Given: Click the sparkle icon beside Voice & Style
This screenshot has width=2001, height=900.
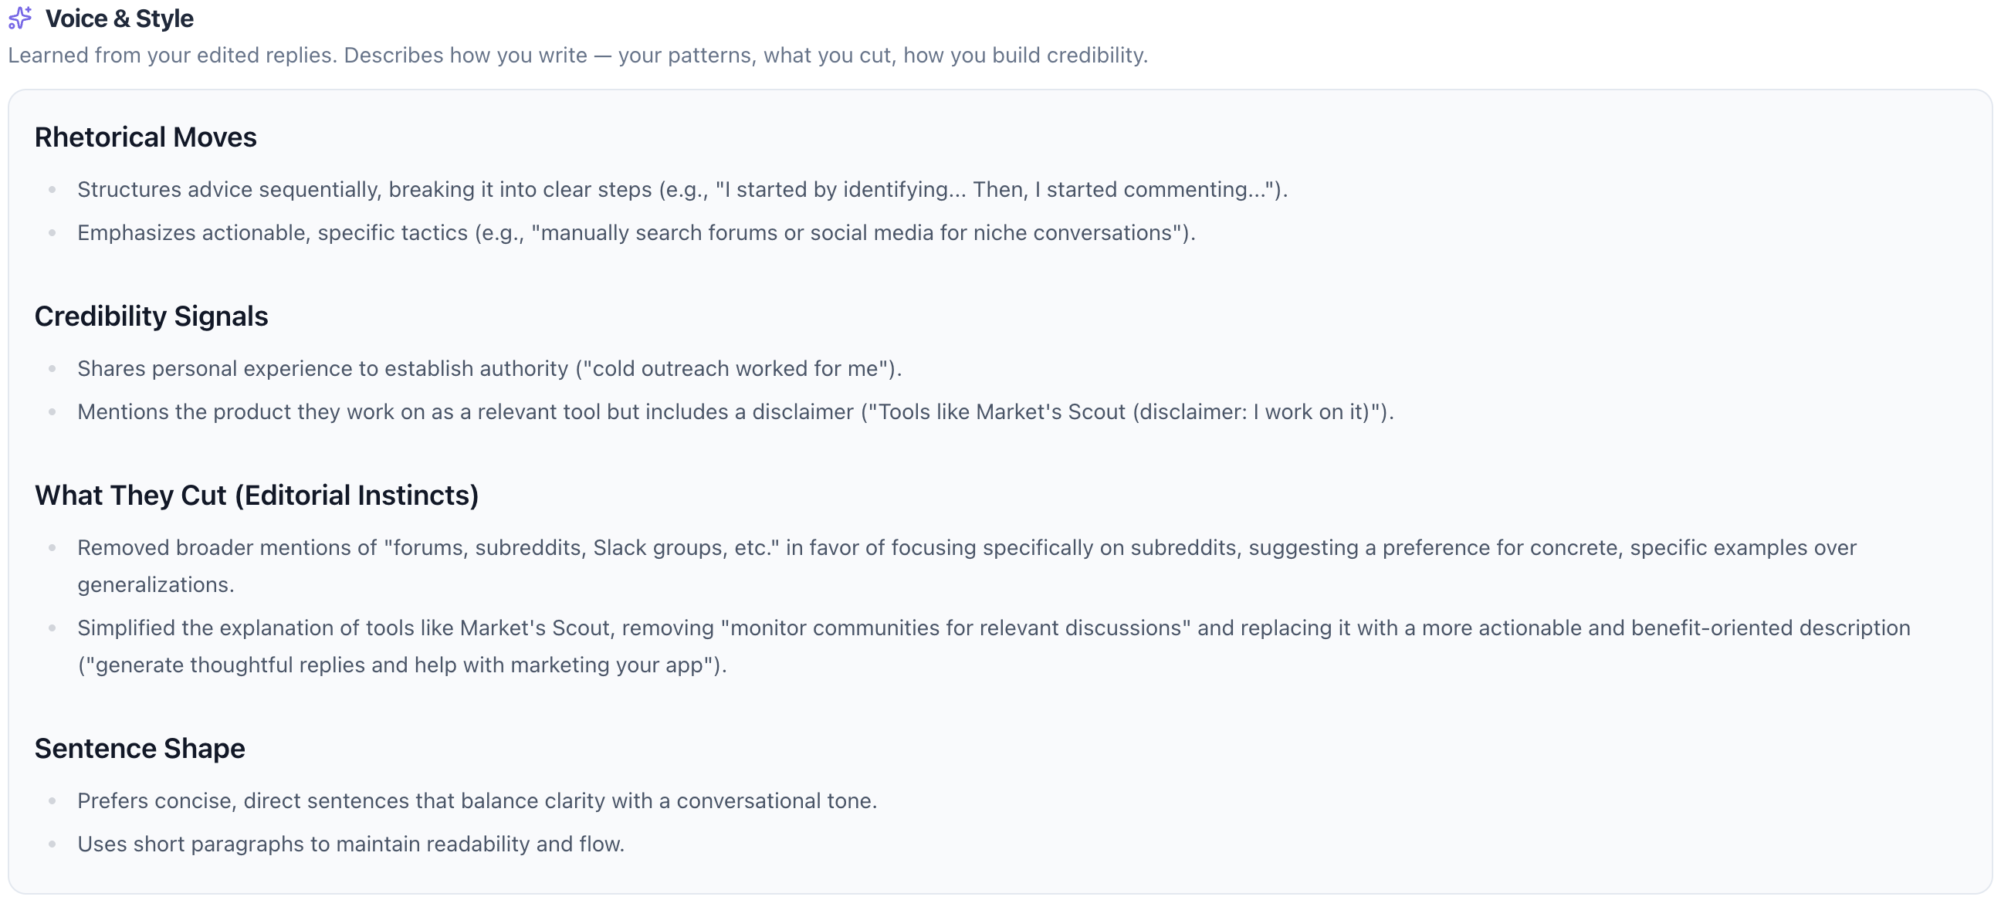Looking at the screenshot, I should pos(20,18).
